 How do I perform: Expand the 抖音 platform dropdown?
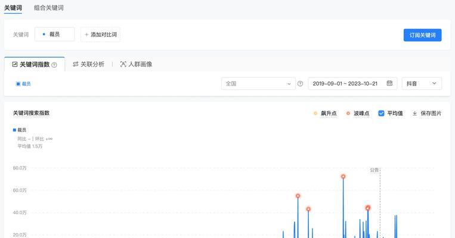[x=422, y=84]
